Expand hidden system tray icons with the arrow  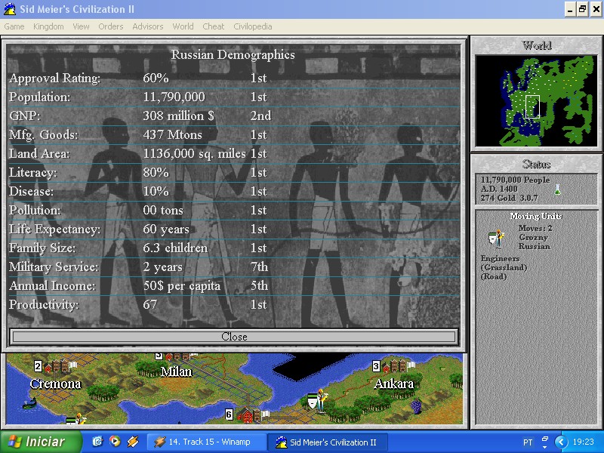[560, 442]
